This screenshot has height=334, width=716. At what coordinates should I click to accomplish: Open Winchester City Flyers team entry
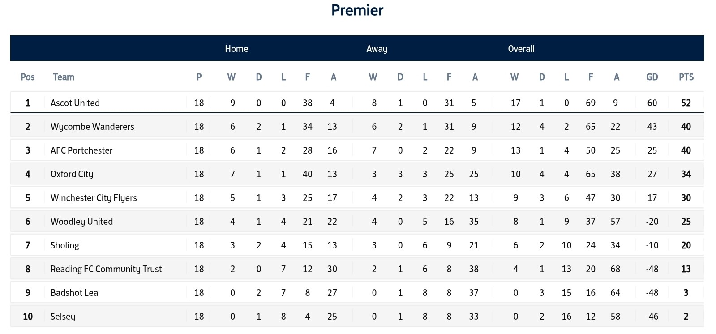tap(94, 198)
